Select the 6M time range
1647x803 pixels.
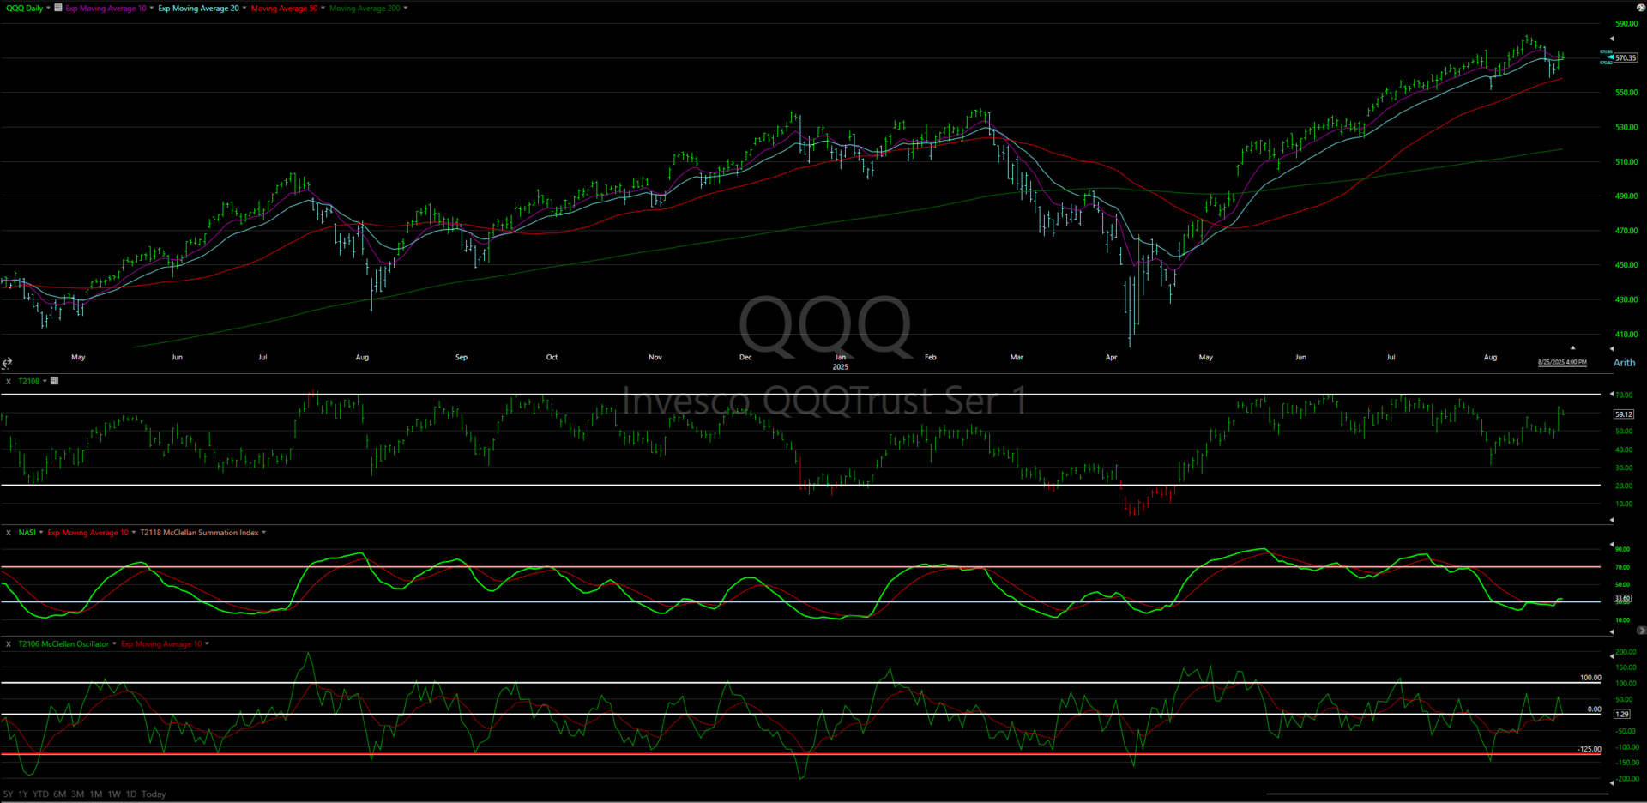60,794
